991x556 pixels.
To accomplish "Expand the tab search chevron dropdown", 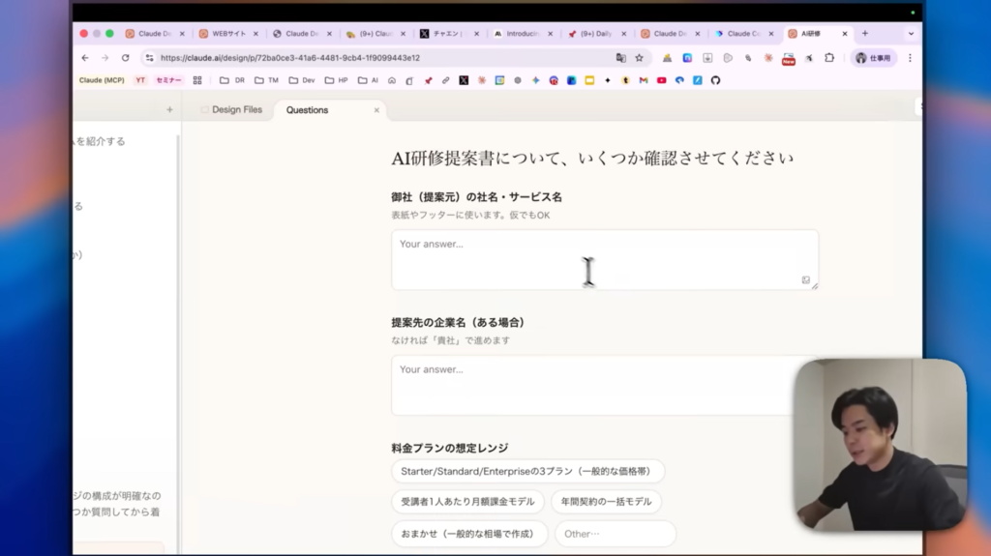I will 911,33.
